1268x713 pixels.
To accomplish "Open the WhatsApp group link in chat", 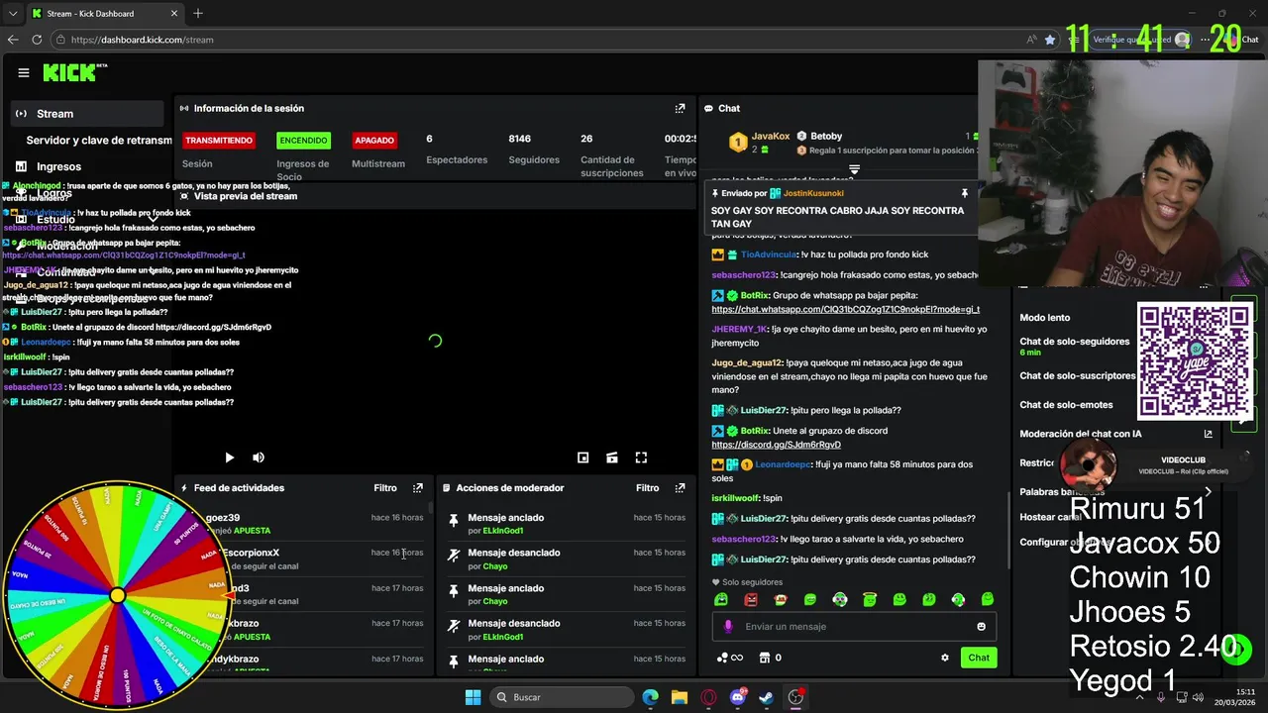I will pyautogui.click(x=845, y=309).
